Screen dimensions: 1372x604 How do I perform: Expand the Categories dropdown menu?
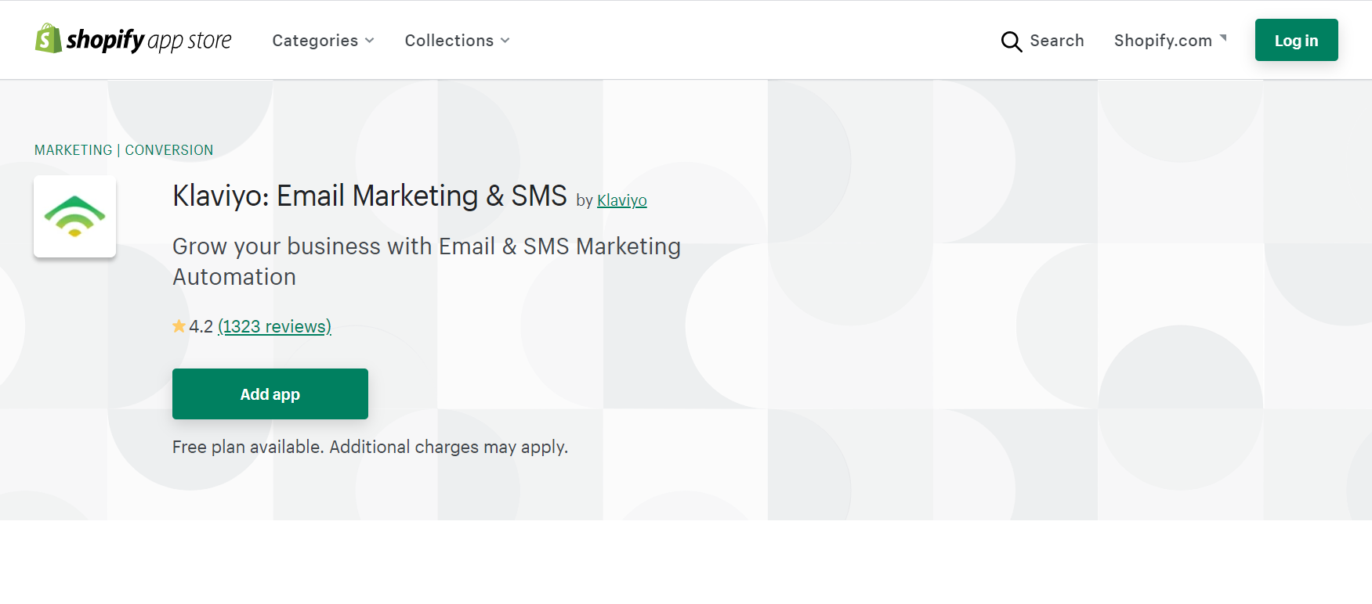(x=323, y=41)
